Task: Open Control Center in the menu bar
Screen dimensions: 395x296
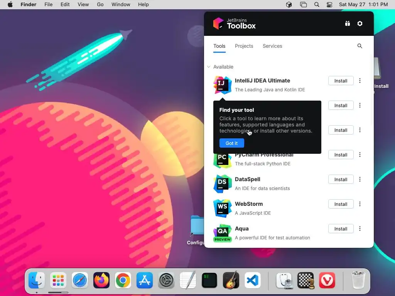Action: coord(329,5)
